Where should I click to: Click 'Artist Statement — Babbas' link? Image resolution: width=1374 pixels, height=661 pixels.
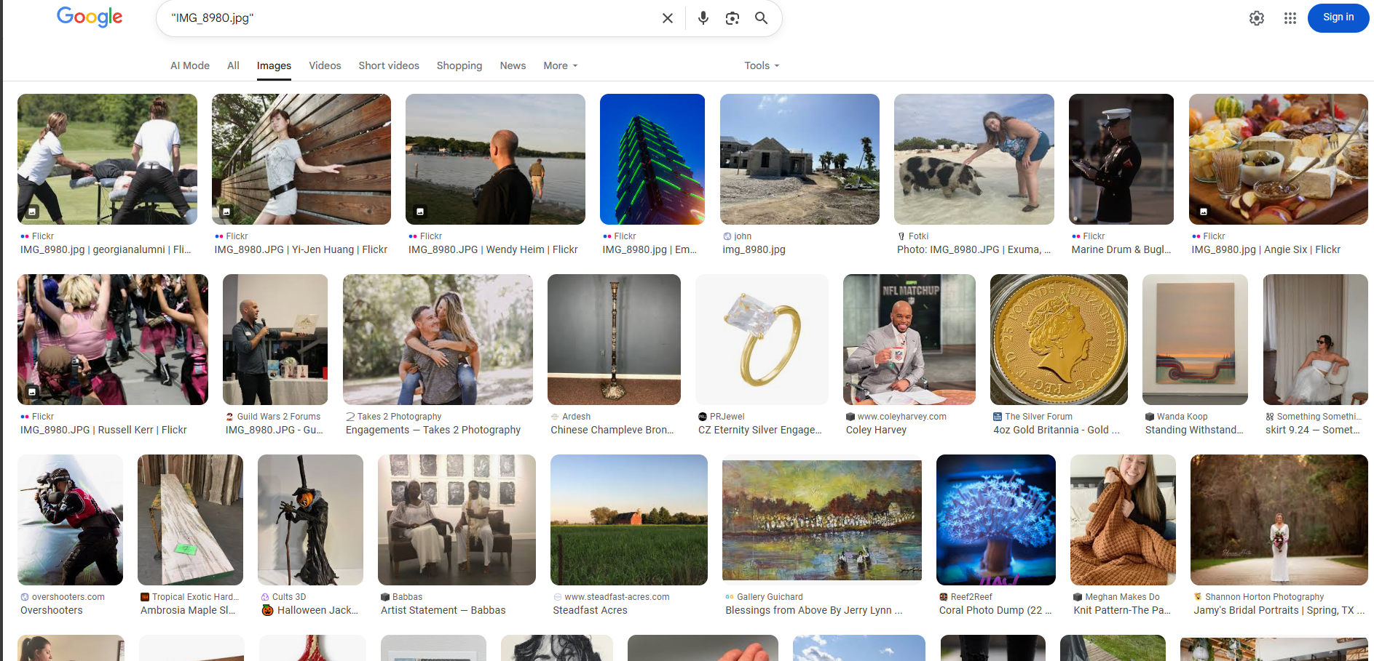(443, 610)
